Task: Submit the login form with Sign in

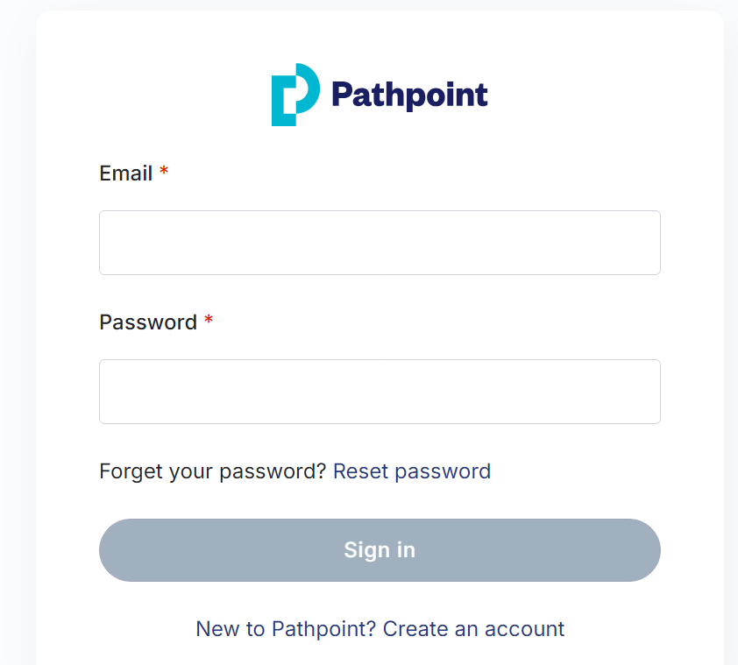Action: [x=380, y=550]
